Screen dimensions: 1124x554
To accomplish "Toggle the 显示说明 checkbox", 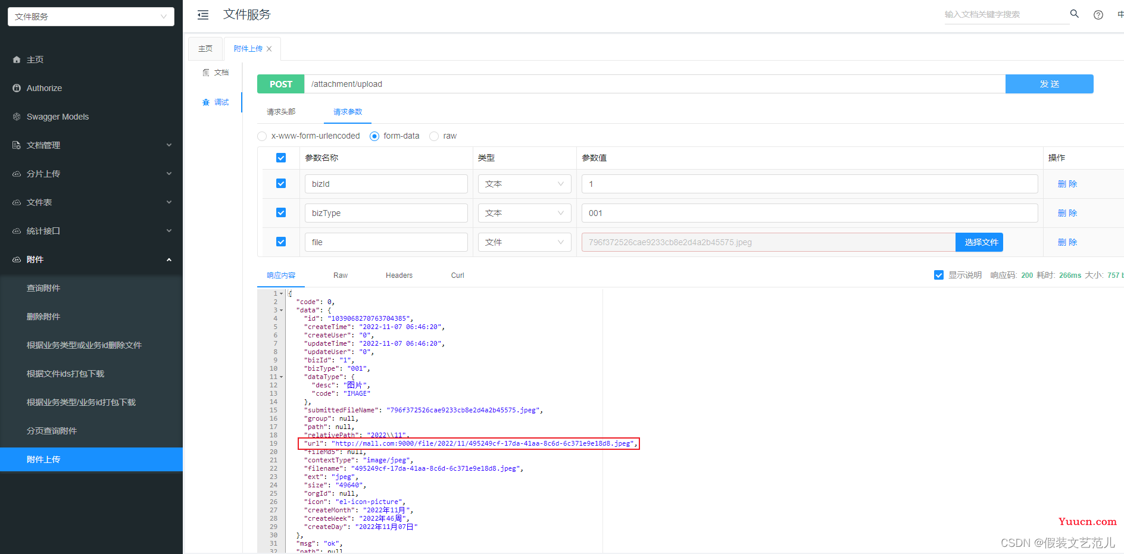I will click(x=939, y=275).
